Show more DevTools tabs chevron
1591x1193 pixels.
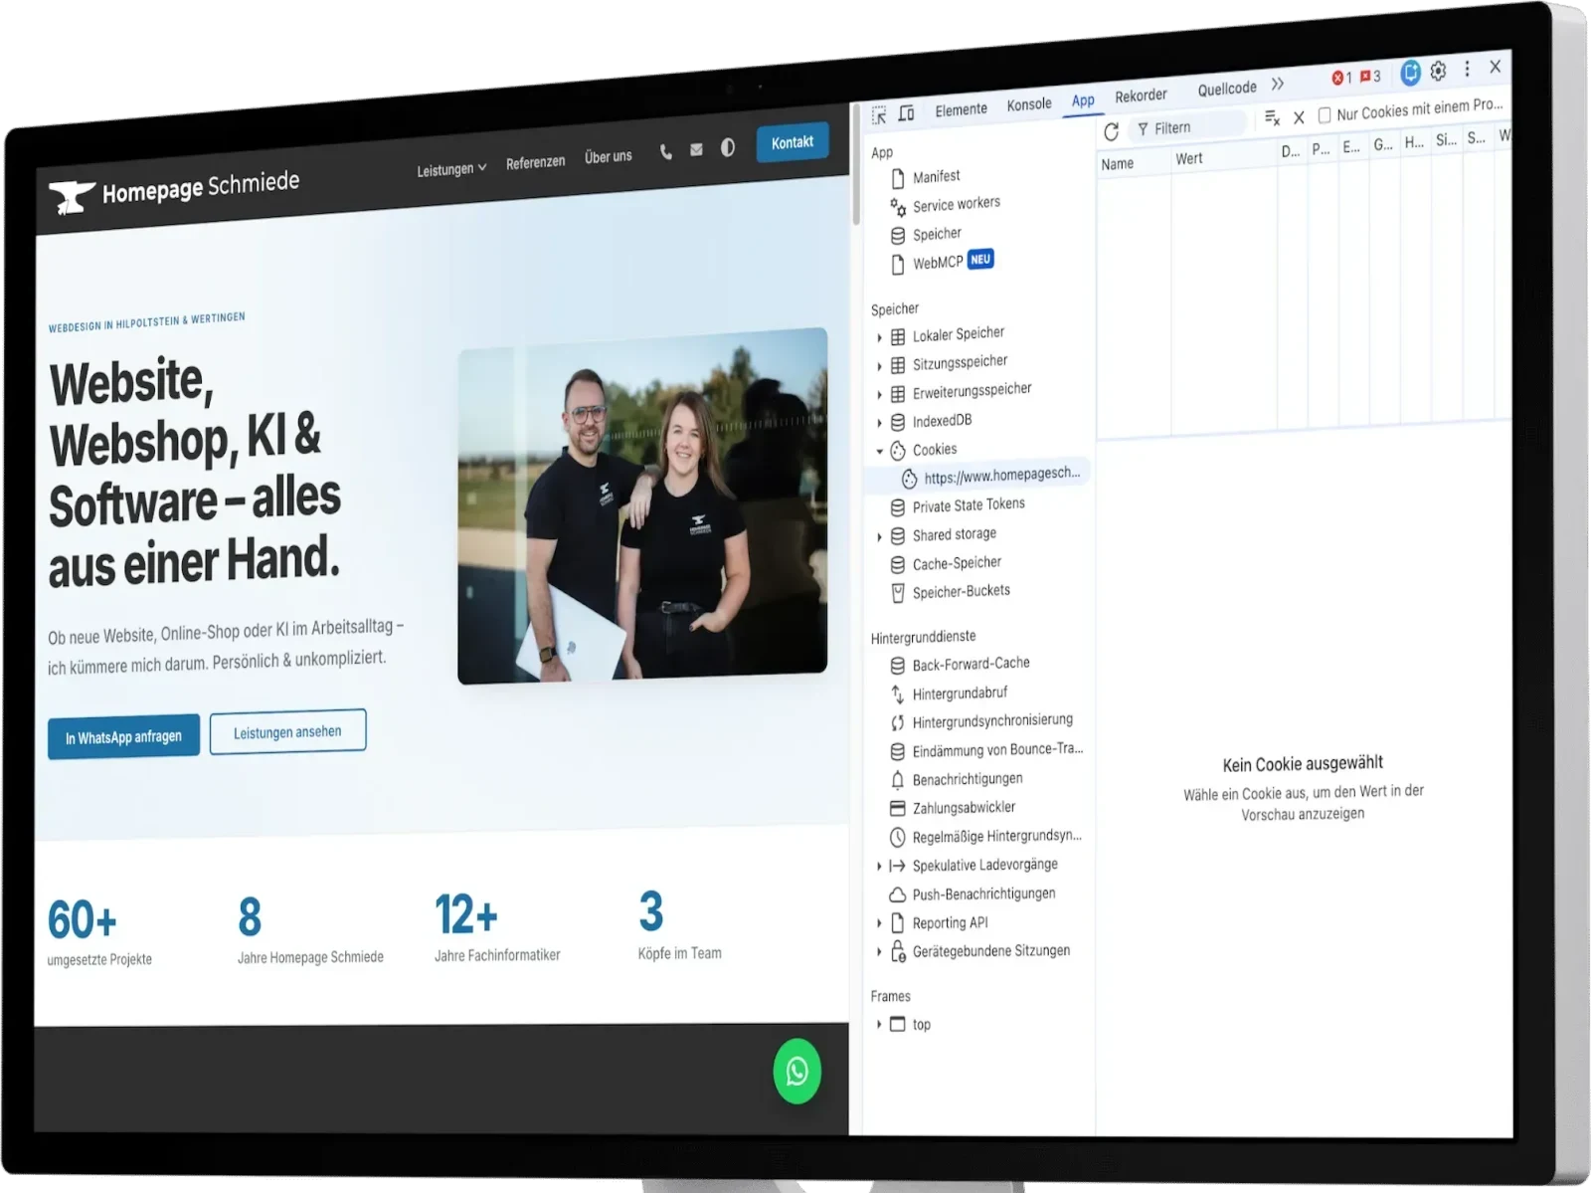click(x=1278, y=84)
